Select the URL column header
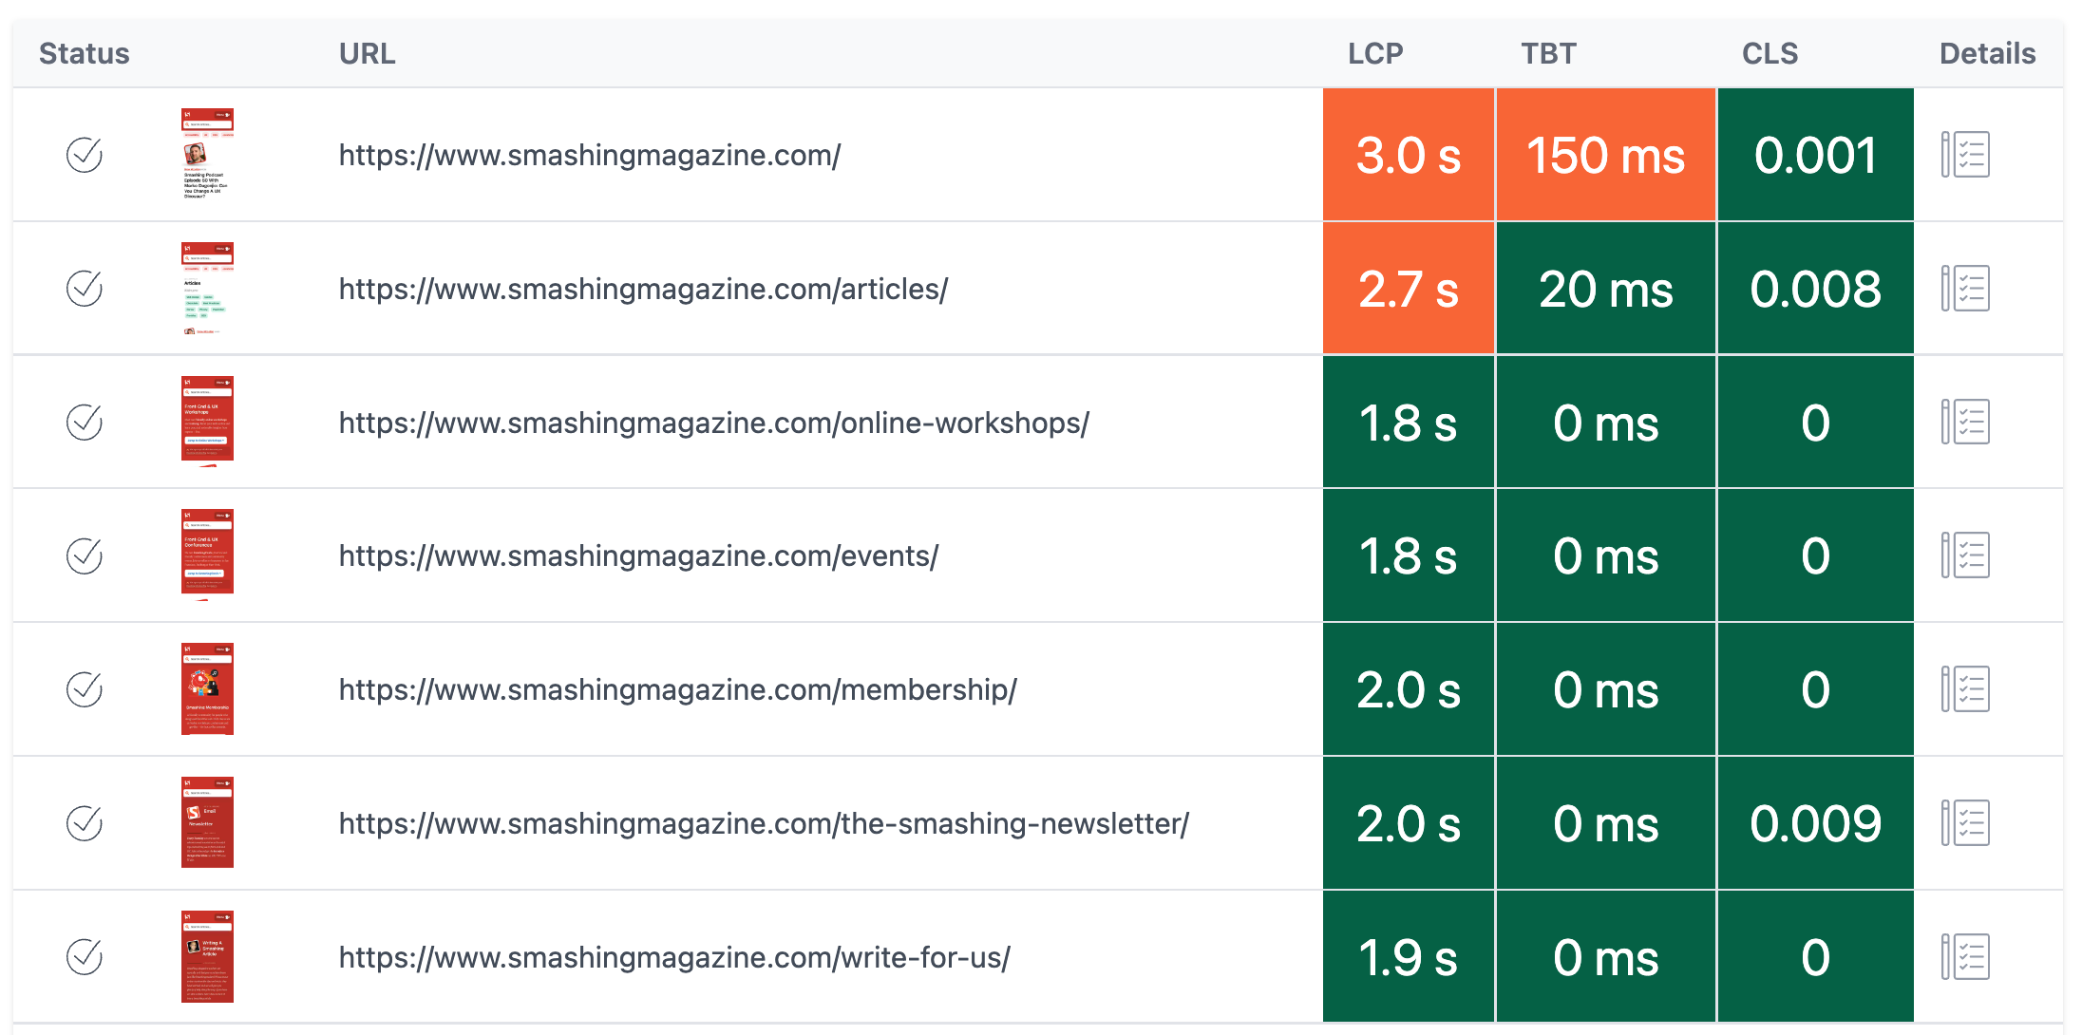Screen dimensions: 2082x1035 tap(367, 53)
